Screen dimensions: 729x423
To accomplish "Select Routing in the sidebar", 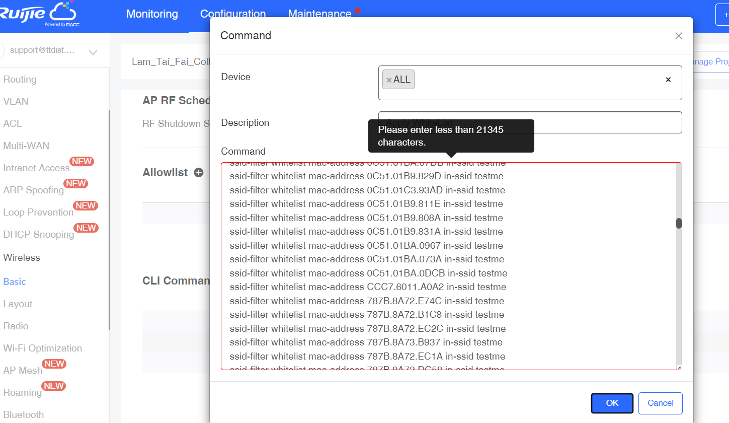I will coord(20,79).
